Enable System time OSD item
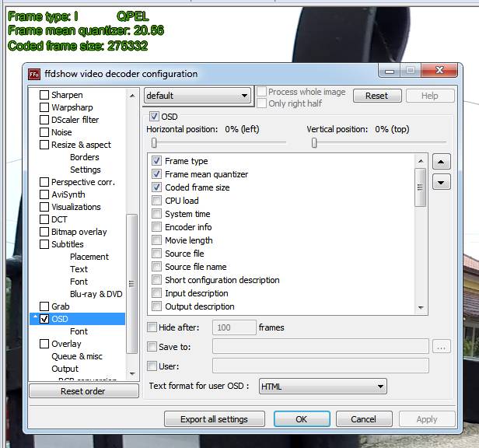479x448 pixels. tap(157, 214)
